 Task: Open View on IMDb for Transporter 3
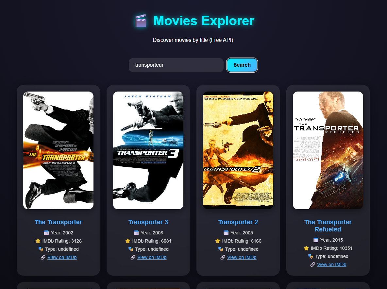tap(152, 257)
